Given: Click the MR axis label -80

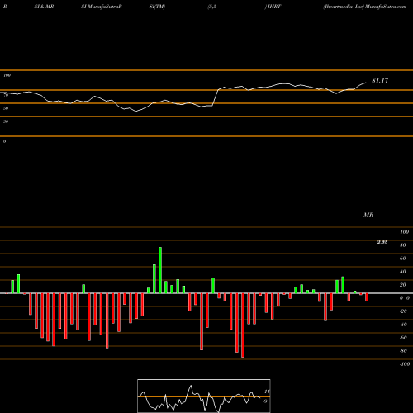Looking at the screenshot, I should [x=403, y=351].
